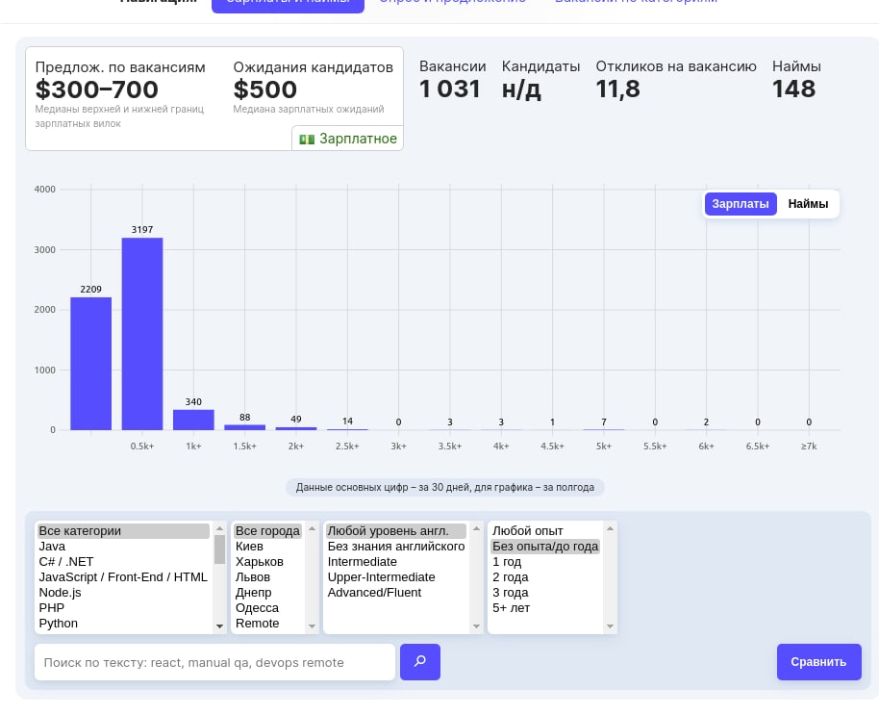Pick 2 года experience option
879x715 pixels.
pos(545,577)
